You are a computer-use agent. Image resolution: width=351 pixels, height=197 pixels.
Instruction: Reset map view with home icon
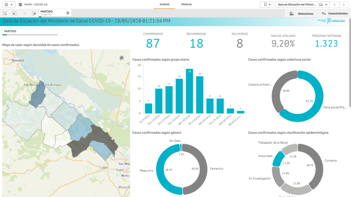pyautogui.click(x=121, y=57)
